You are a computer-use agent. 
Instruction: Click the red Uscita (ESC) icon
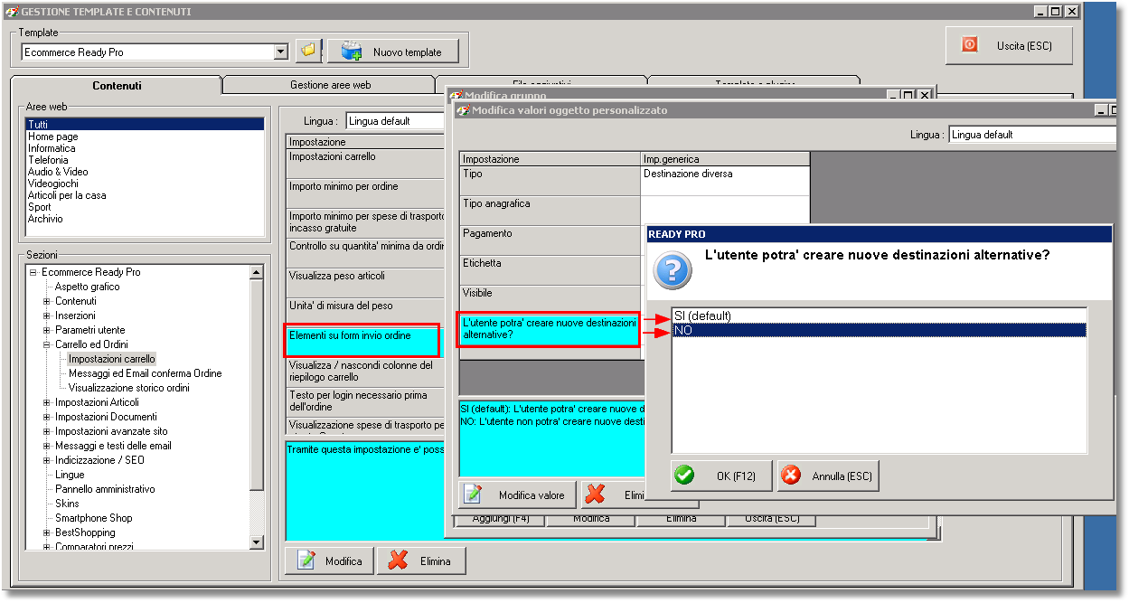(970, 44)
